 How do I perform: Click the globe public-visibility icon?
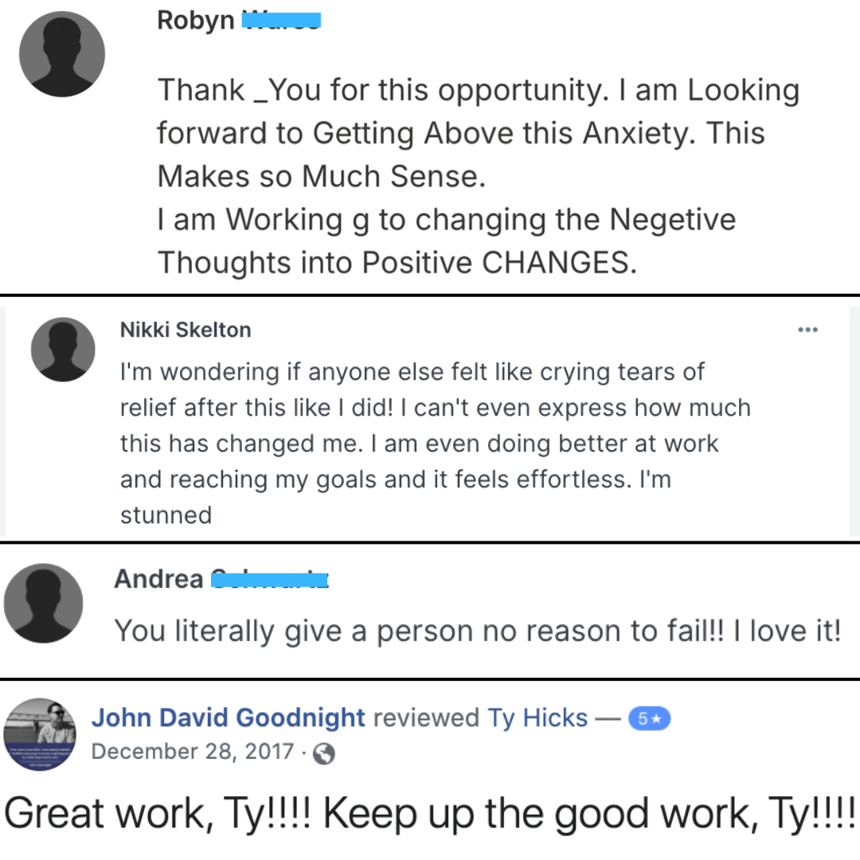pyautogui.click(x=323, y=753)
